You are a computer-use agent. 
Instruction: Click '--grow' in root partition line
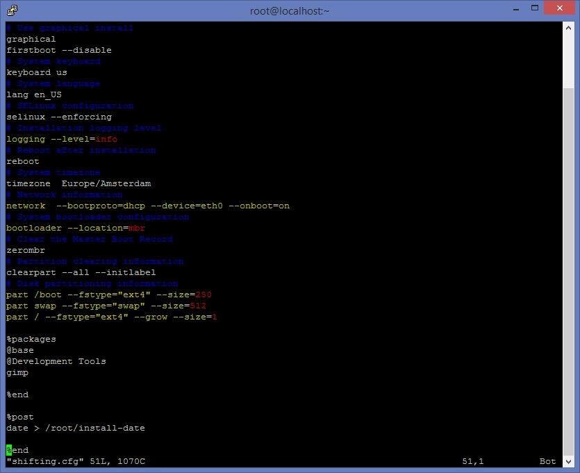(x=151, y=317)
